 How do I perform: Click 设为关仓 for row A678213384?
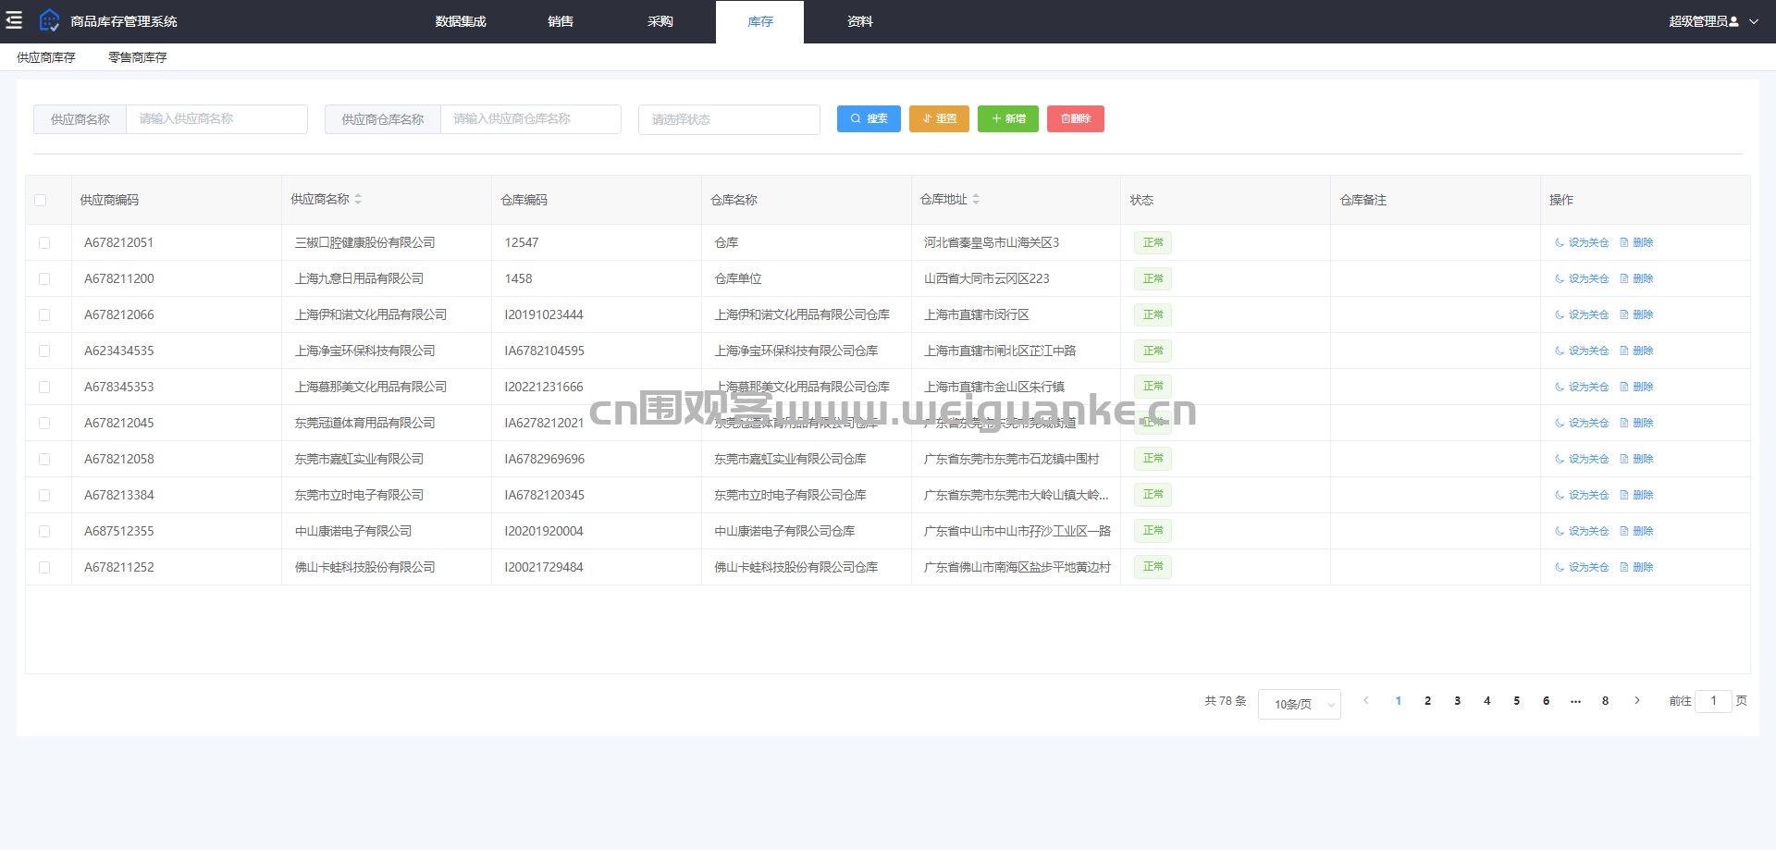pos(1582,495)
